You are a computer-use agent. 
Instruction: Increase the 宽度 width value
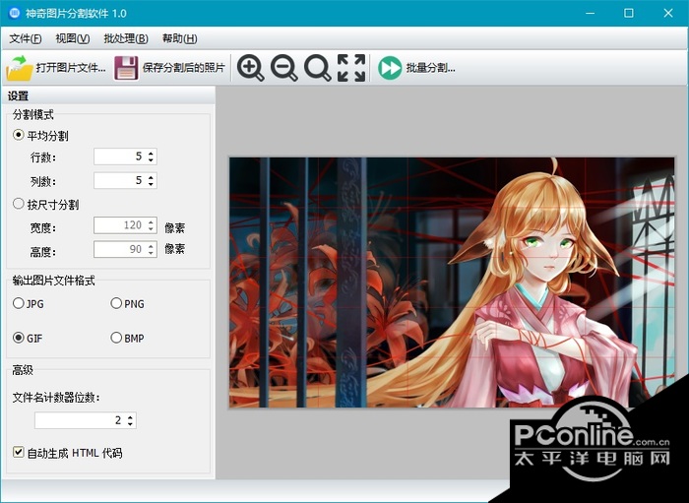click(151, 221)
